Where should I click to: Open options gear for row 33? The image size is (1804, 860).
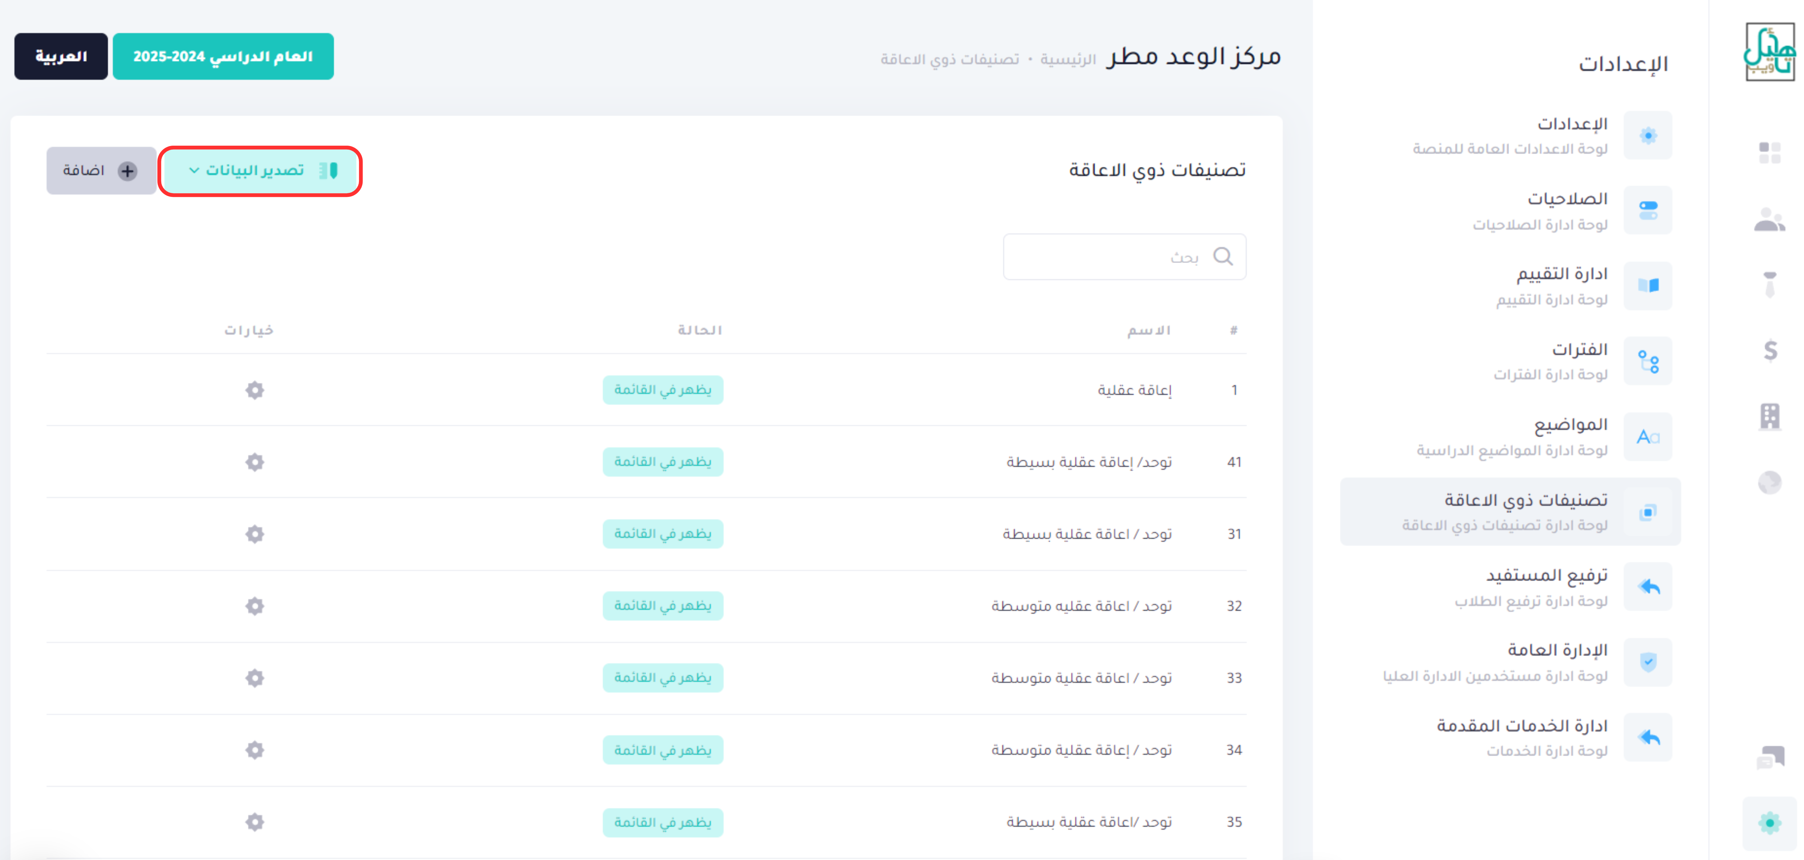point(255,678)
